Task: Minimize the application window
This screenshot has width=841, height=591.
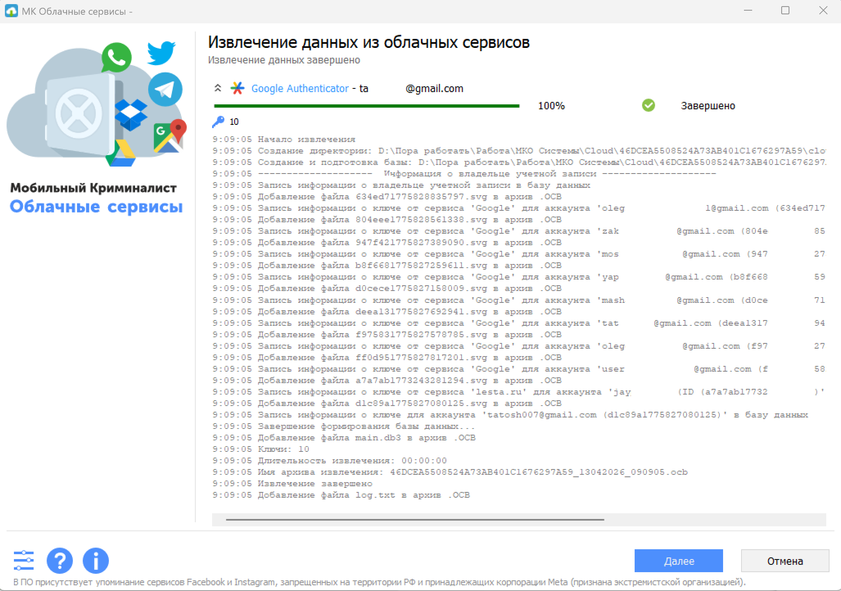Action: (x=748, y=11)
